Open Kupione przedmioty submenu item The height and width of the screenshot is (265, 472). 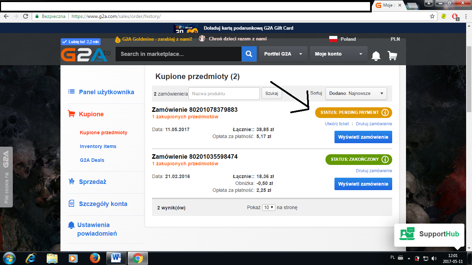tap(103, 132)
